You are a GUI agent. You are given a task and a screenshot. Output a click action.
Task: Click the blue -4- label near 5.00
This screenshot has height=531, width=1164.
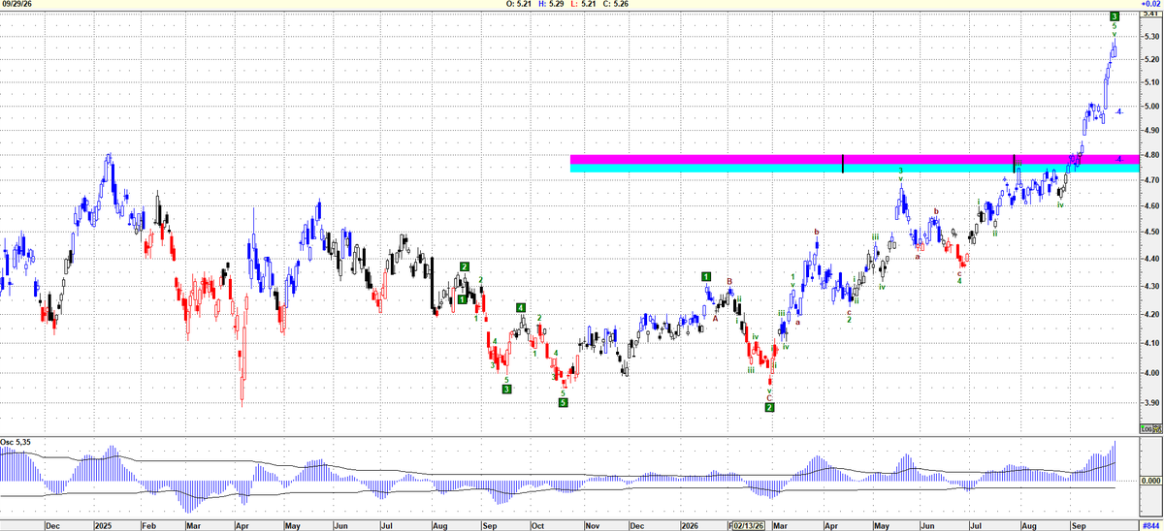[1119, 111]
